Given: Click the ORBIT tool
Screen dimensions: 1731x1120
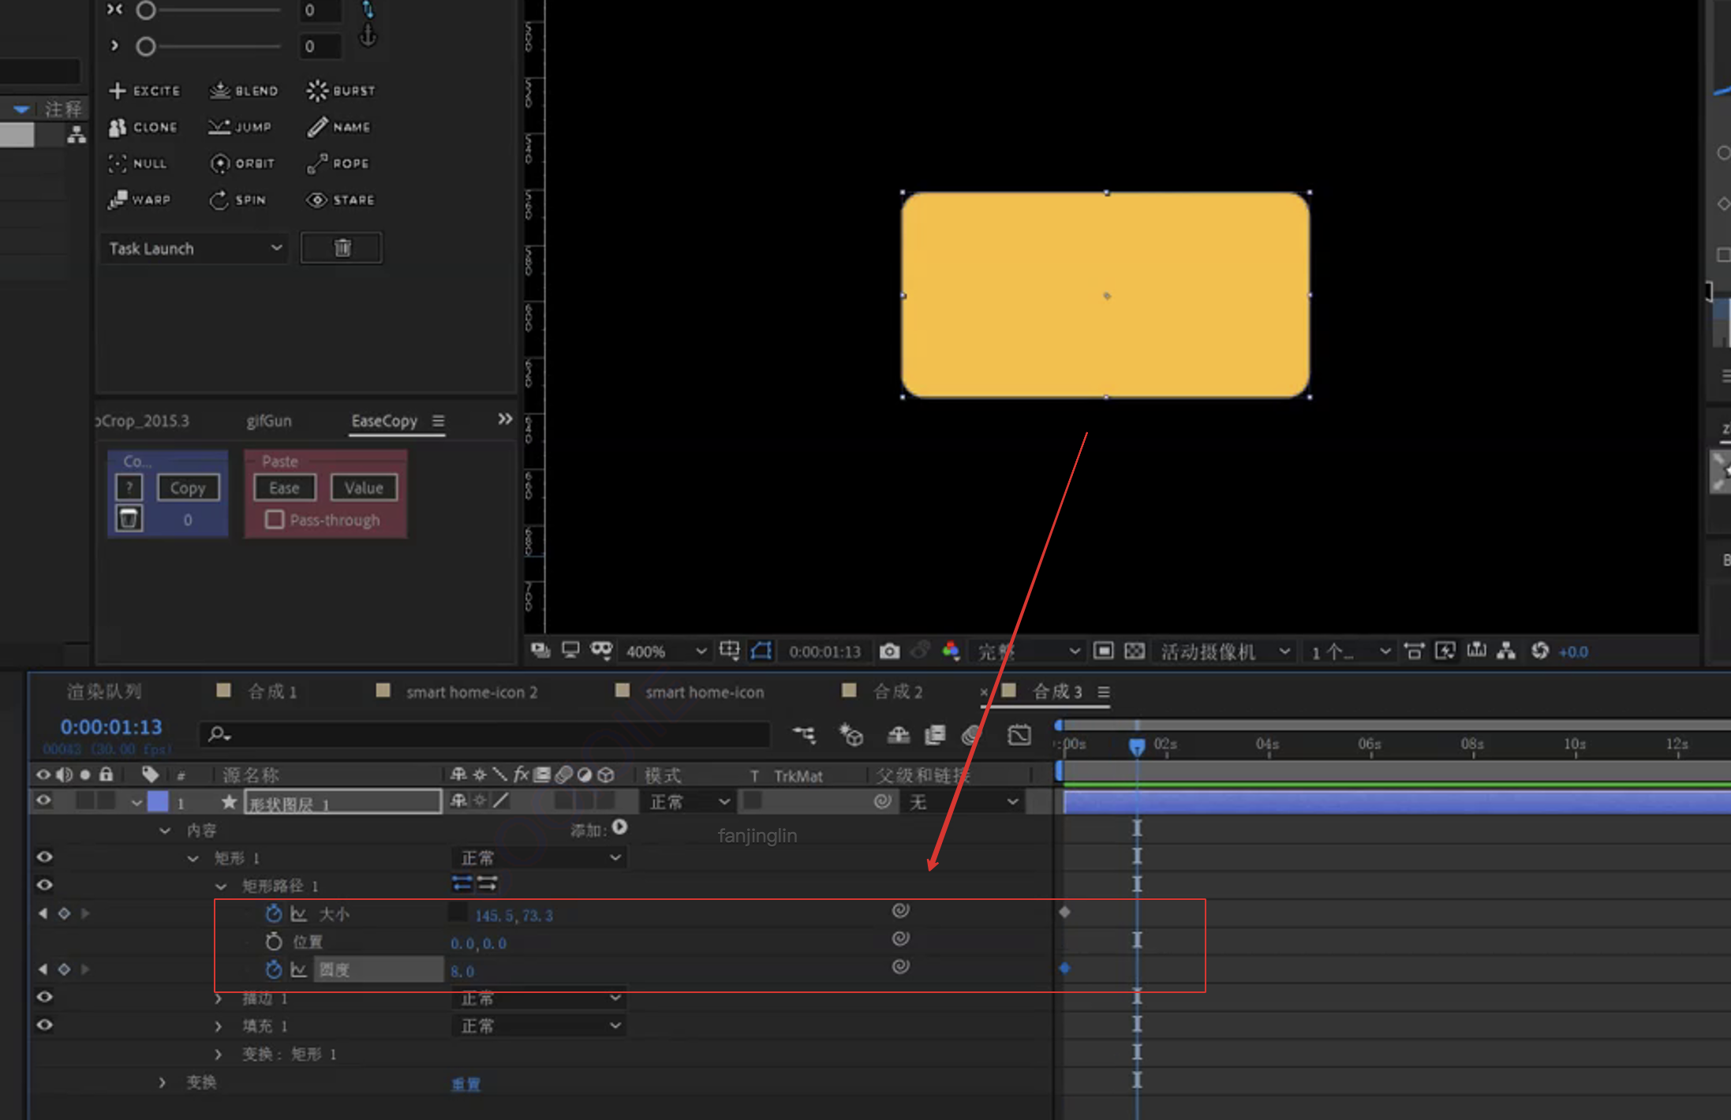Looking at the screenshot, I should [x=241, y=163].
